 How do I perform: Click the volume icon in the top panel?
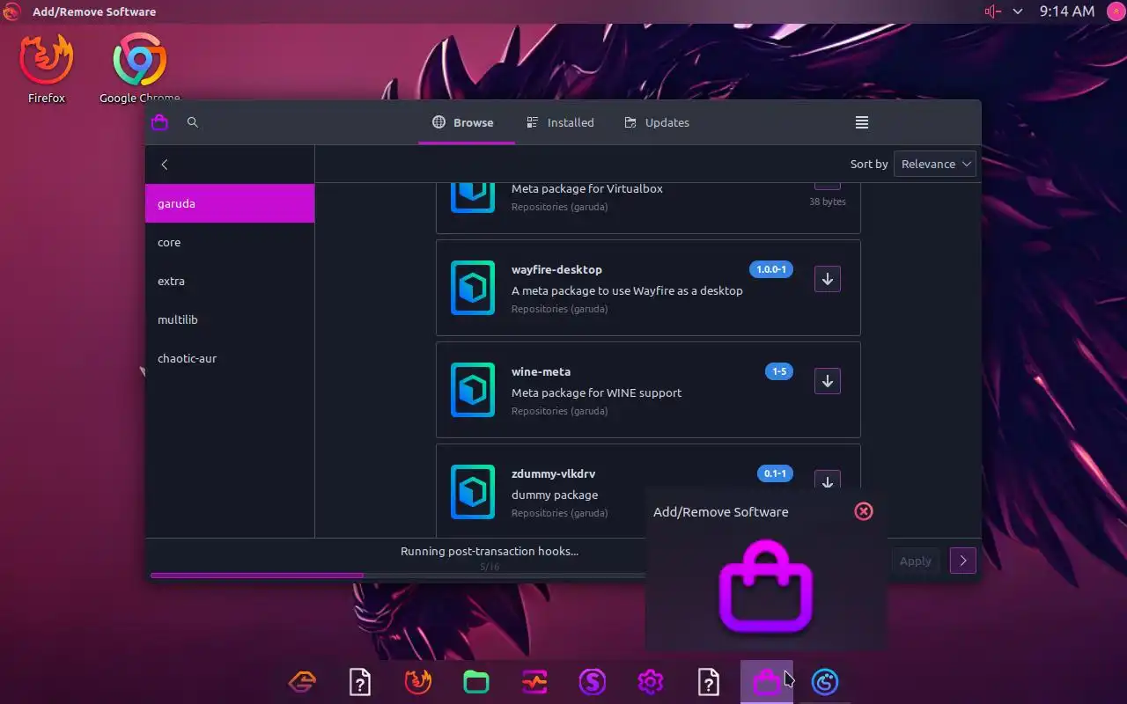click(x=993, y=11)
